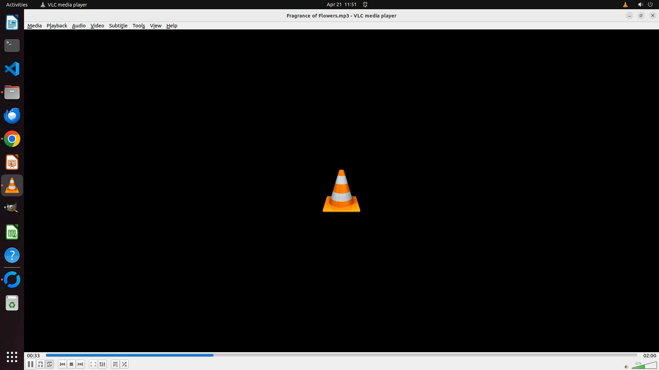Viewport: 659px width, 370px height.
Task: Expand the Subtitle menu
Action: point(118,26)
